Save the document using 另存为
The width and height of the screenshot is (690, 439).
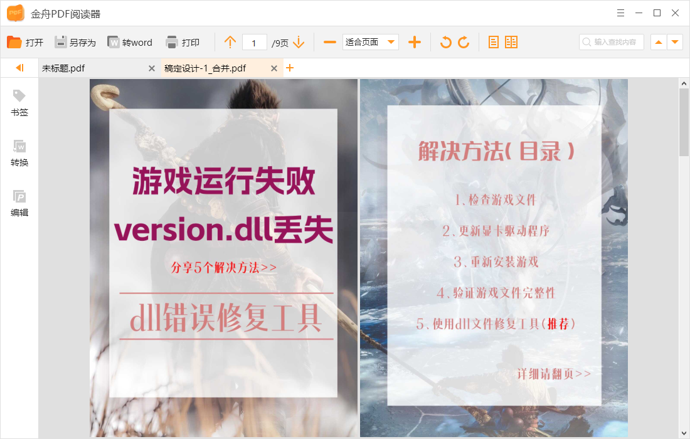click(75, 42)
